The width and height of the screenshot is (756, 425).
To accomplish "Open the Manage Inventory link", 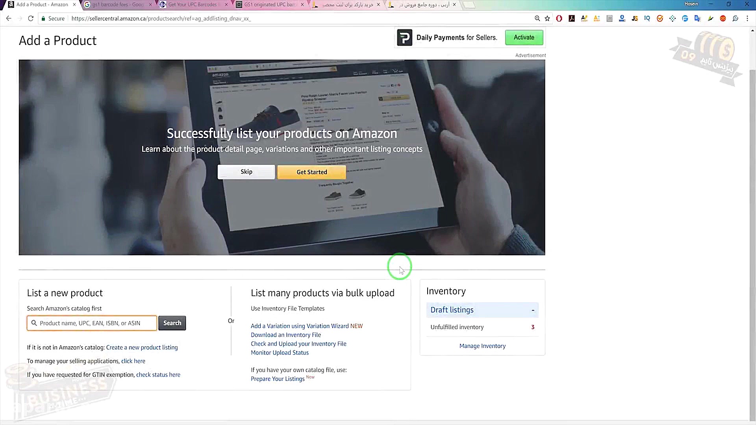I will coord(482,346).
